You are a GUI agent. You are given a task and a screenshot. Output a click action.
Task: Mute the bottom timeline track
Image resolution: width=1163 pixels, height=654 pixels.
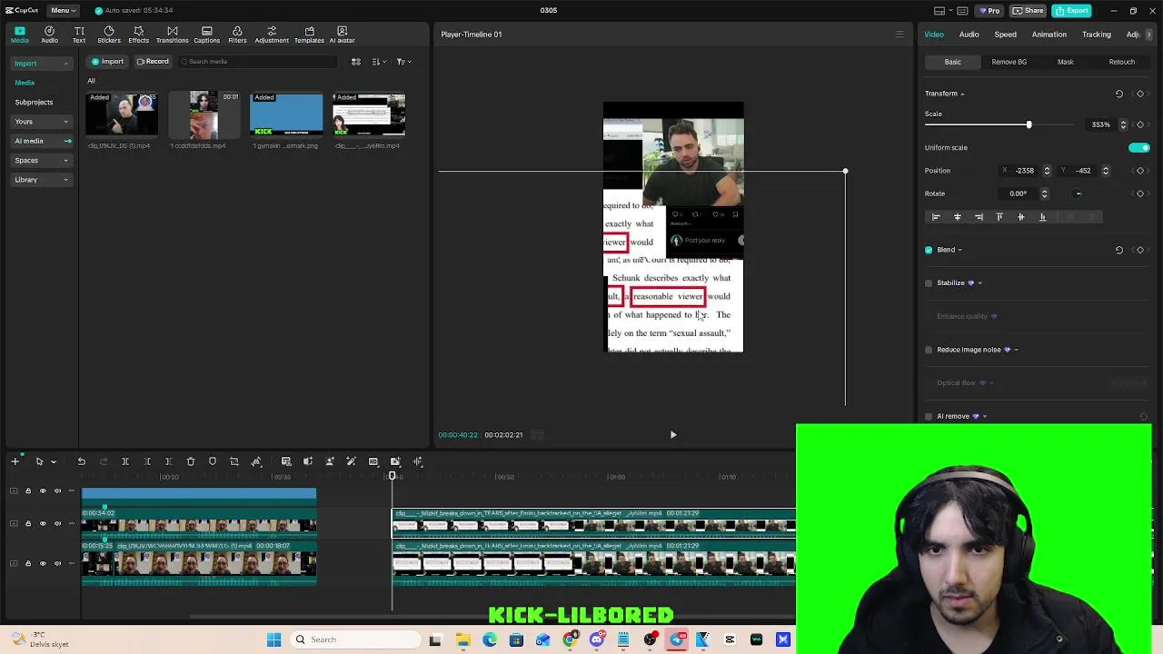click(x=57, y=563)
